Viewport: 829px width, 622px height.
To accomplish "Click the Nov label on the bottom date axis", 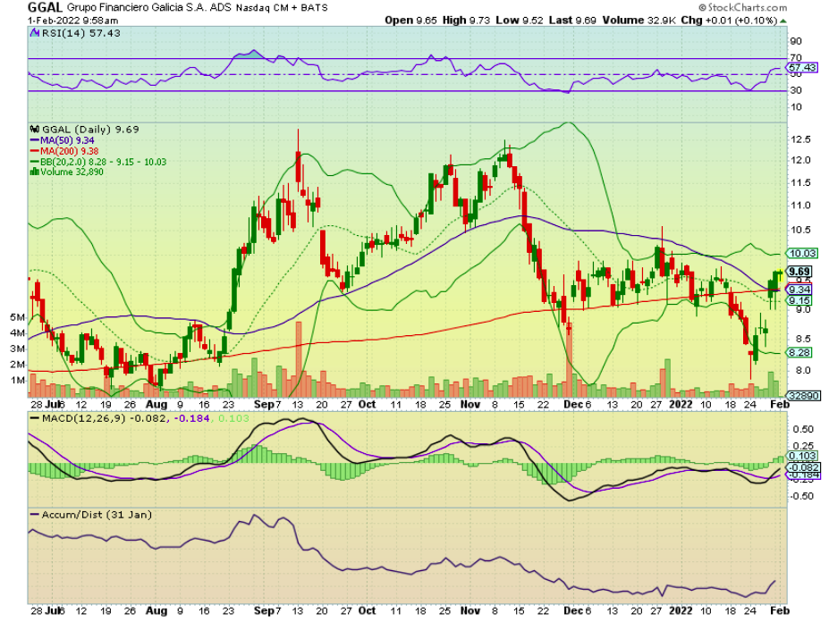I will (470, 610).
